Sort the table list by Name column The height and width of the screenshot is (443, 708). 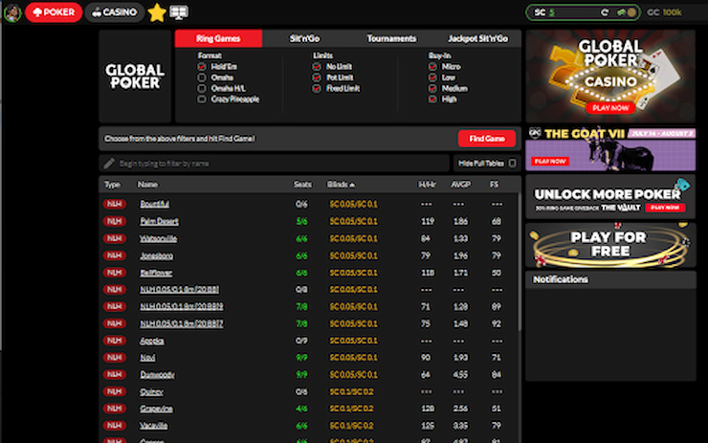[147, 185]
